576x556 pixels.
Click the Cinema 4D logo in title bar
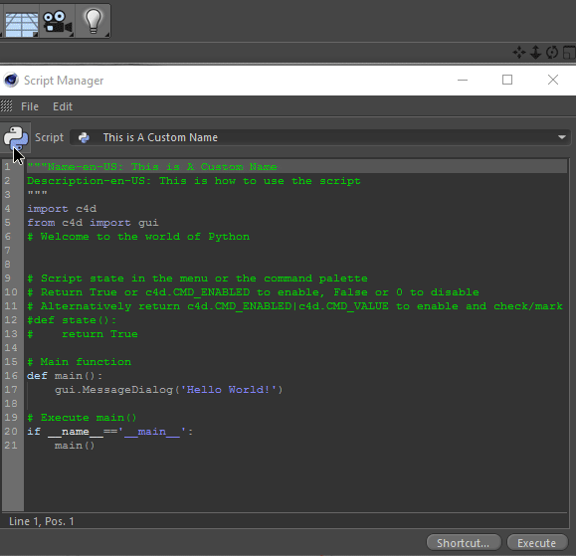[x=11, y=80]
